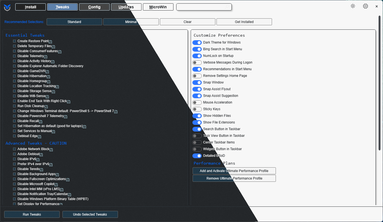Apply the Standard recommended selections

(74, 22)
